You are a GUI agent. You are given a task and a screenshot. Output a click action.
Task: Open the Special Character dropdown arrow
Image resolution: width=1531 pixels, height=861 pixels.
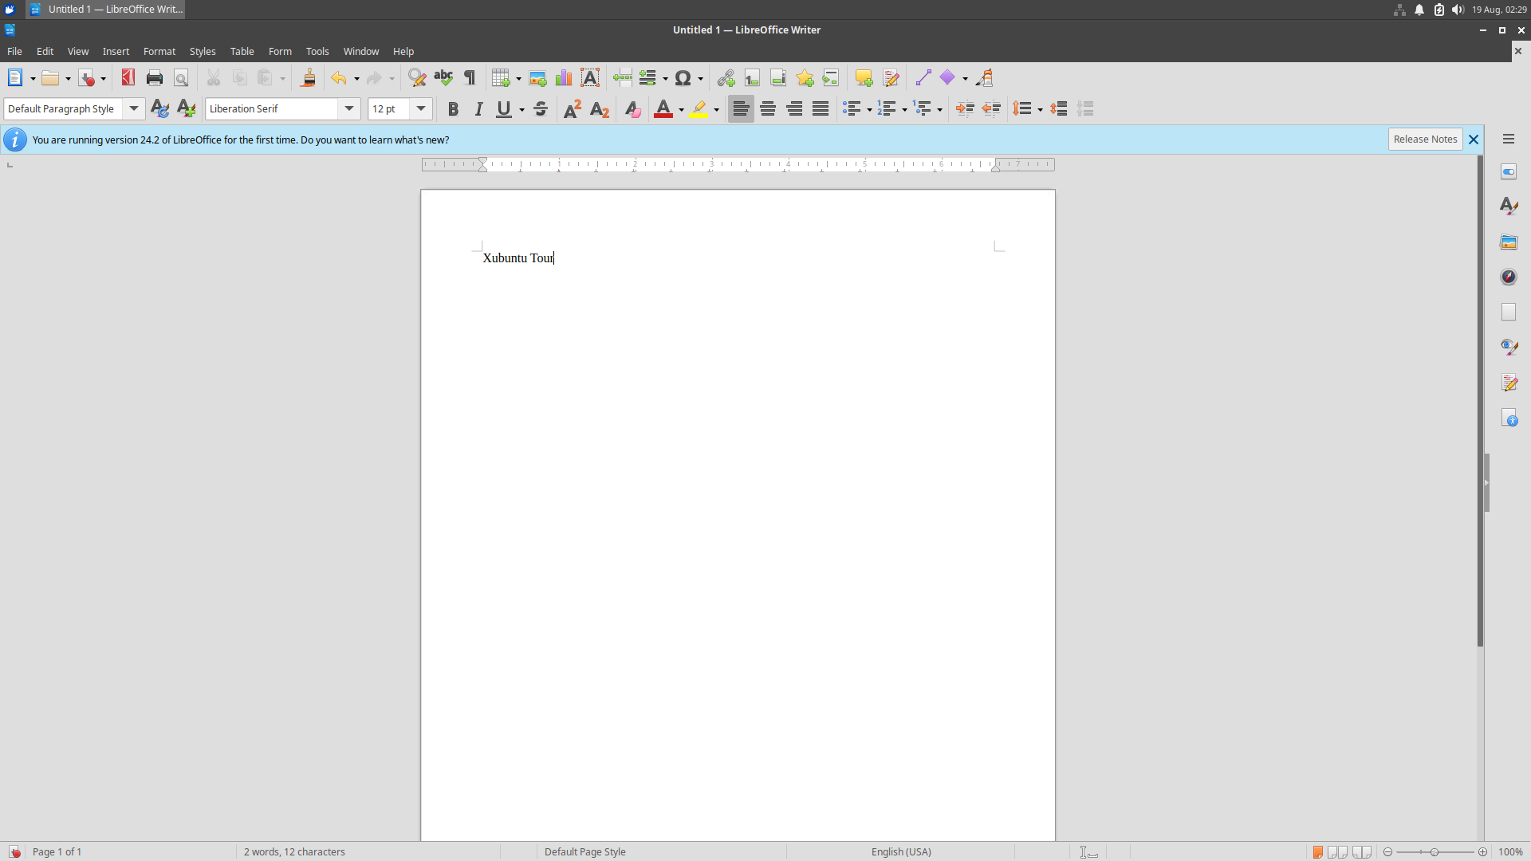point(700,78)
